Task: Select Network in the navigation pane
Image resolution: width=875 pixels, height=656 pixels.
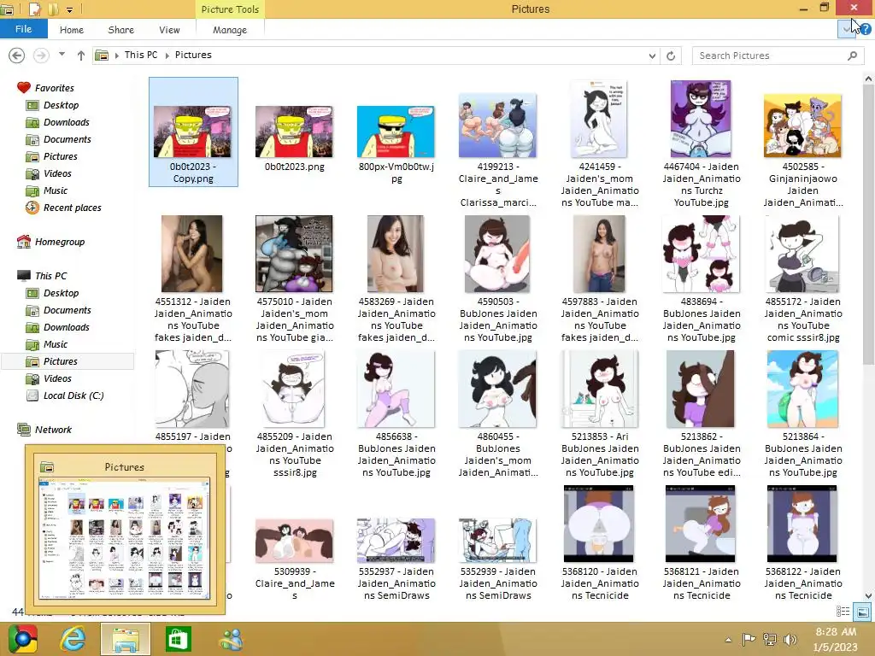Action: click(x=53, y=430)
